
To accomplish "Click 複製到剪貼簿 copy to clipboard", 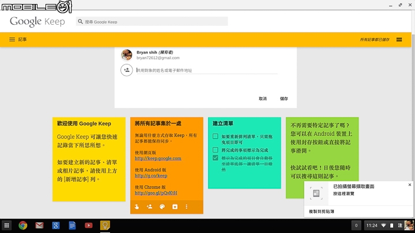I will (321, 211).
